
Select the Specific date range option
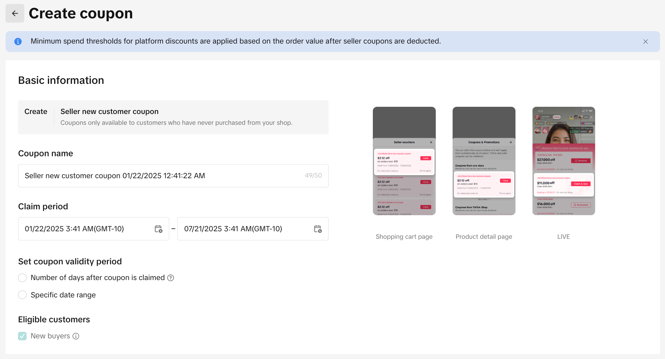(x=22, y=295)
